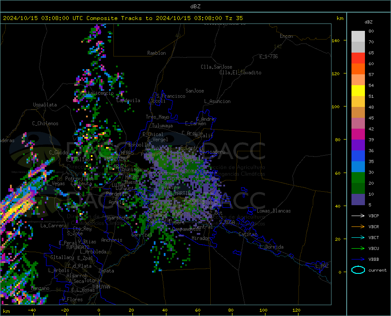
Task: Click the 'S_Francisco' map label
Action: click(171, 96)
